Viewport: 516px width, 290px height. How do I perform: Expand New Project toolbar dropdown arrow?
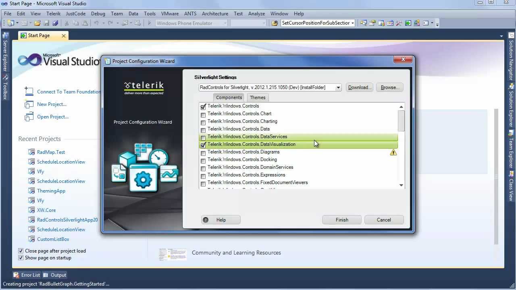[x=17, y=23]
